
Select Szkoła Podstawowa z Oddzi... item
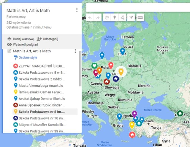45,79
